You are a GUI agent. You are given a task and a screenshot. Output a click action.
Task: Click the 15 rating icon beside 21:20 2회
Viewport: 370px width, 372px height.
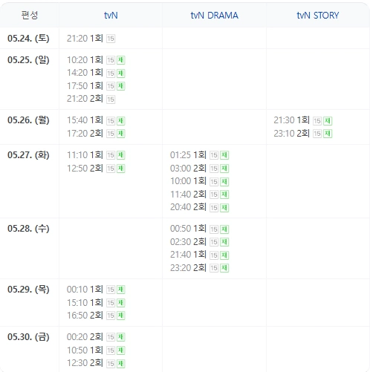111,99
